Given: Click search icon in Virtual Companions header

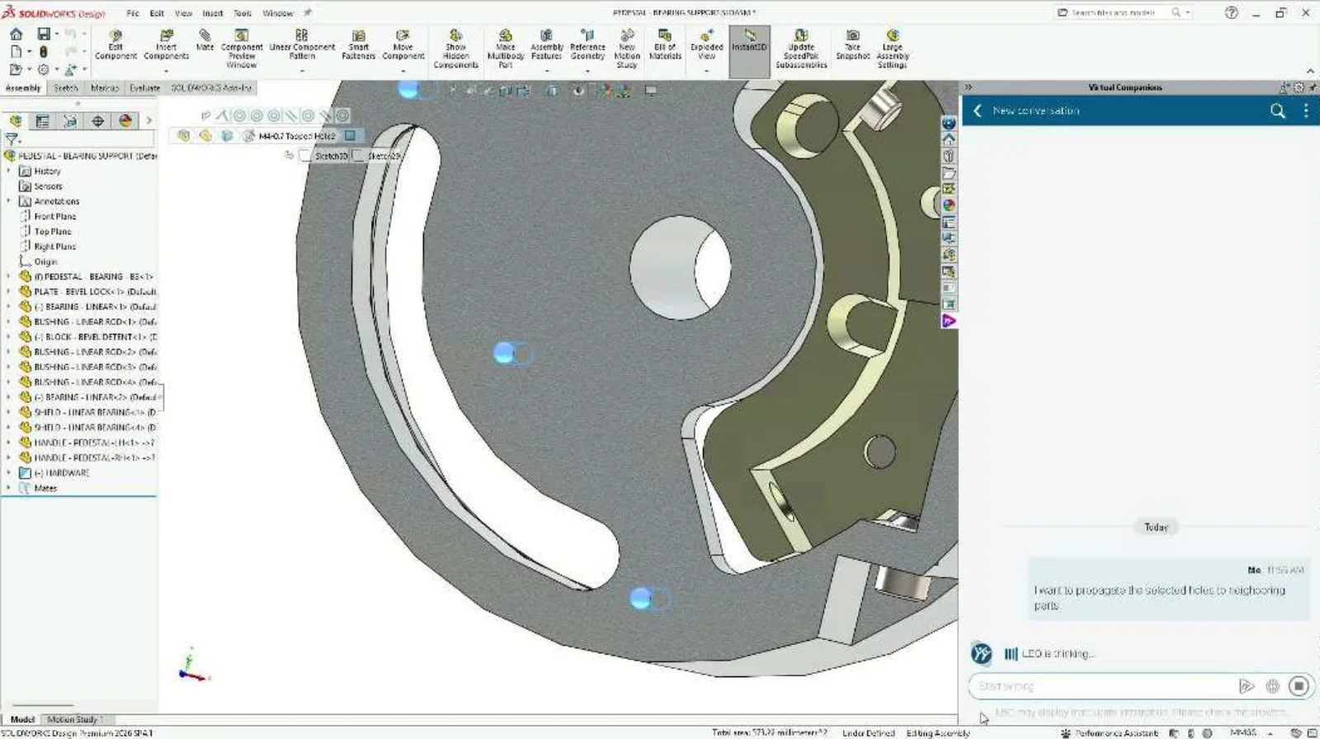Looking at the screenshot, I should click(x=1278, y=111).
